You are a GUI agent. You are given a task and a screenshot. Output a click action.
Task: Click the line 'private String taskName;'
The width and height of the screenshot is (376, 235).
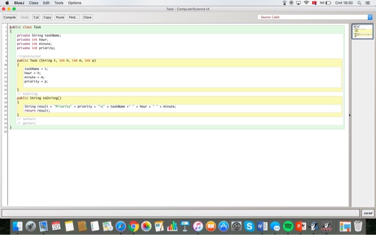point(39,35)
